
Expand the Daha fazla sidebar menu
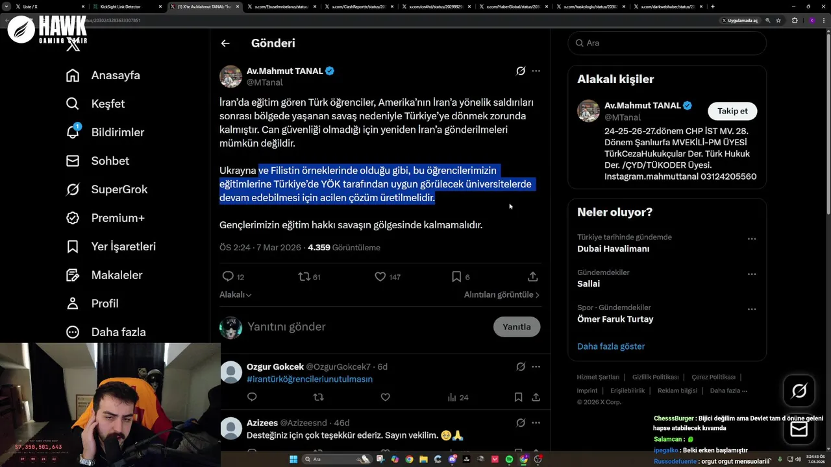tap(106, 332)
